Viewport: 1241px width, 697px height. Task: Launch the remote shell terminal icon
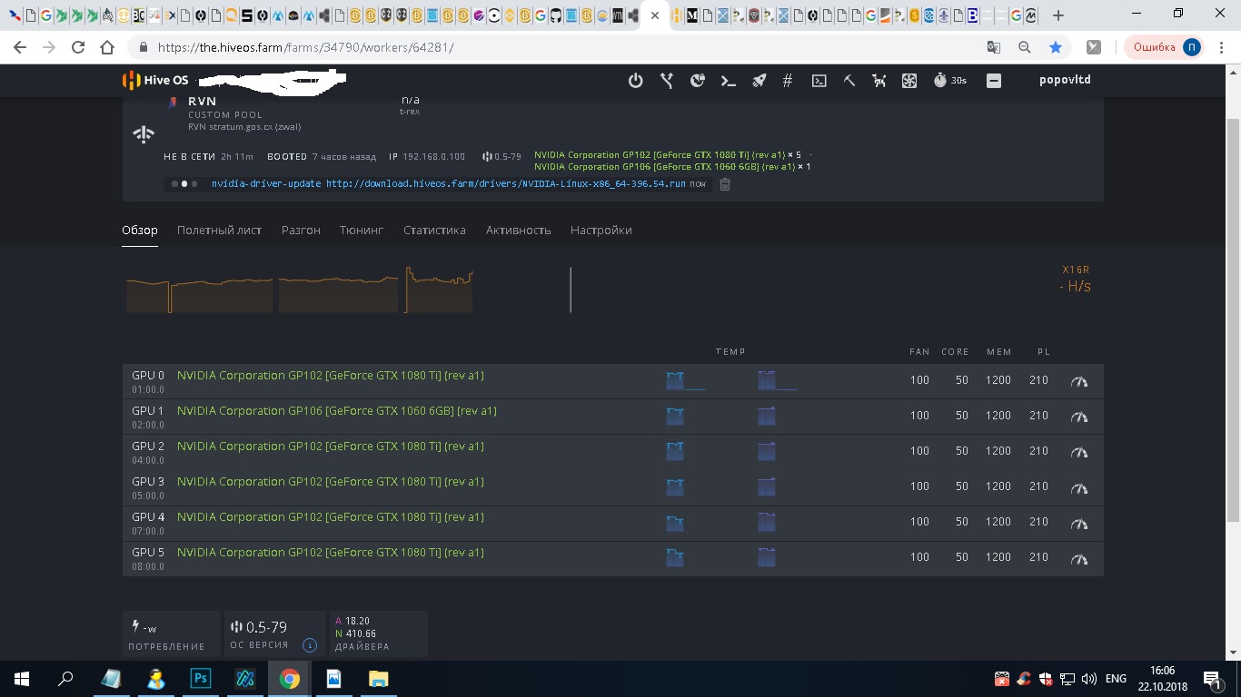(819, 81)
